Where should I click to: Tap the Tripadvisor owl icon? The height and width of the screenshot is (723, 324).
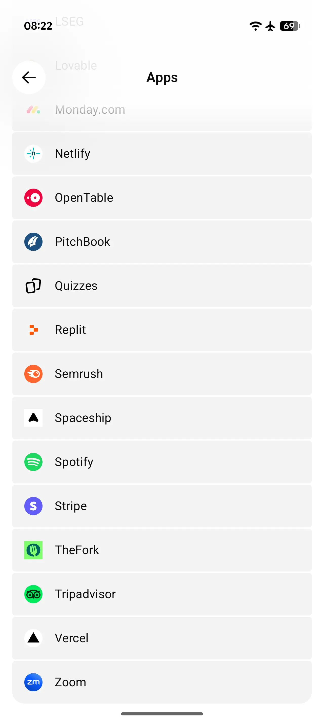33,594
